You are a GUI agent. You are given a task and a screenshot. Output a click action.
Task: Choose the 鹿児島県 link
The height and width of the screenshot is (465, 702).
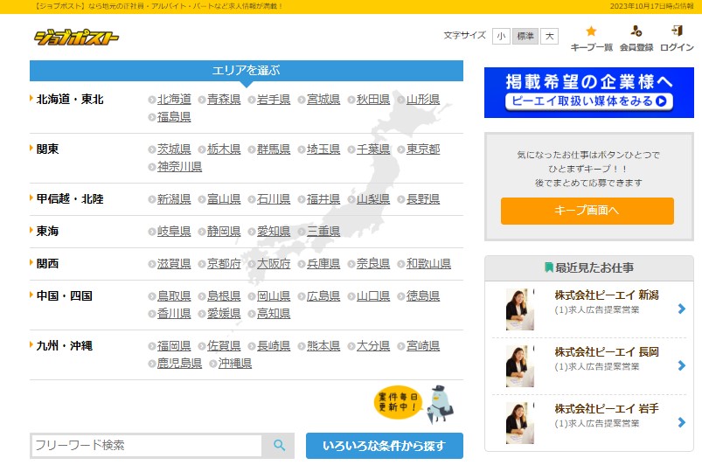(x=179, y=363)
